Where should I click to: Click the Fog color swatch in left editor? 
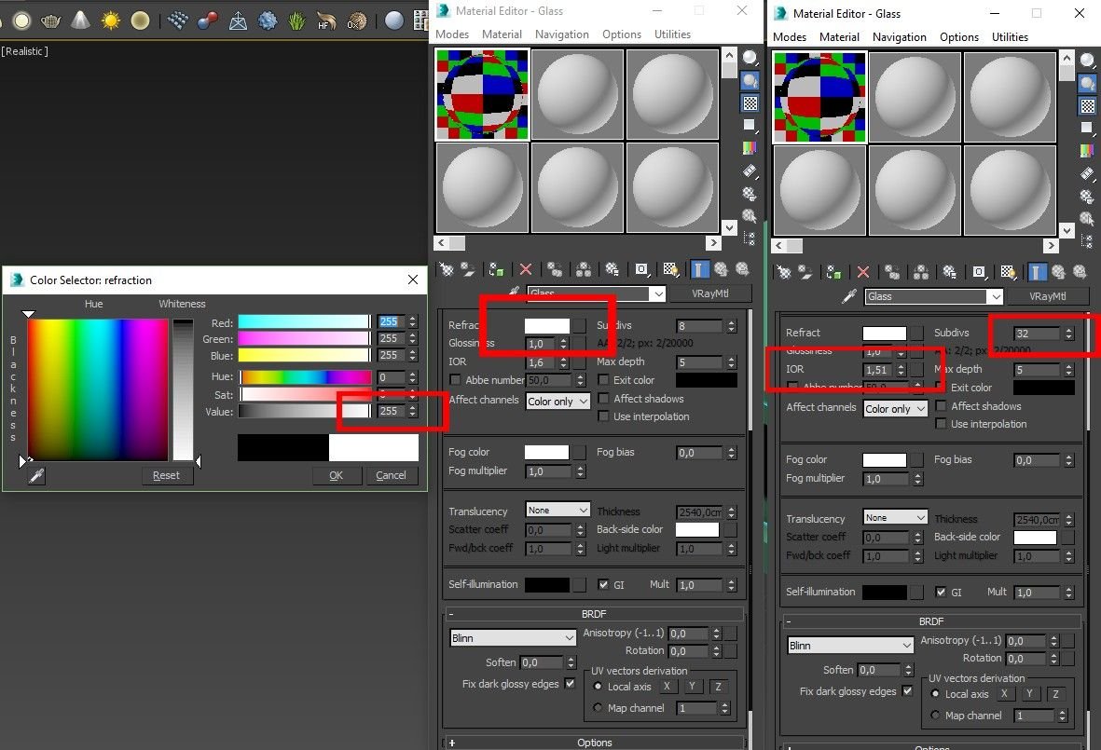546,452
